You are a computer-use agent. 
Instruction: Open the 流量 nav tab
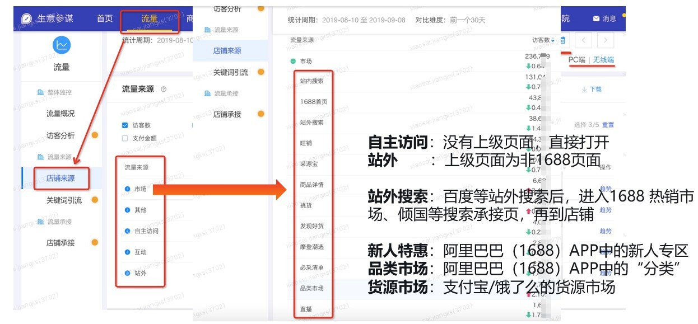click(x=150, y=18)
